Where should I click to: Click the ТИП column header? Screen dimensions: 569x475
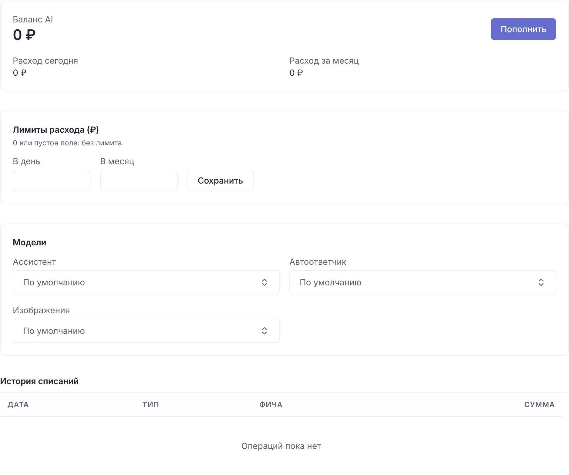pyautogui.click(x=151, y=405)
